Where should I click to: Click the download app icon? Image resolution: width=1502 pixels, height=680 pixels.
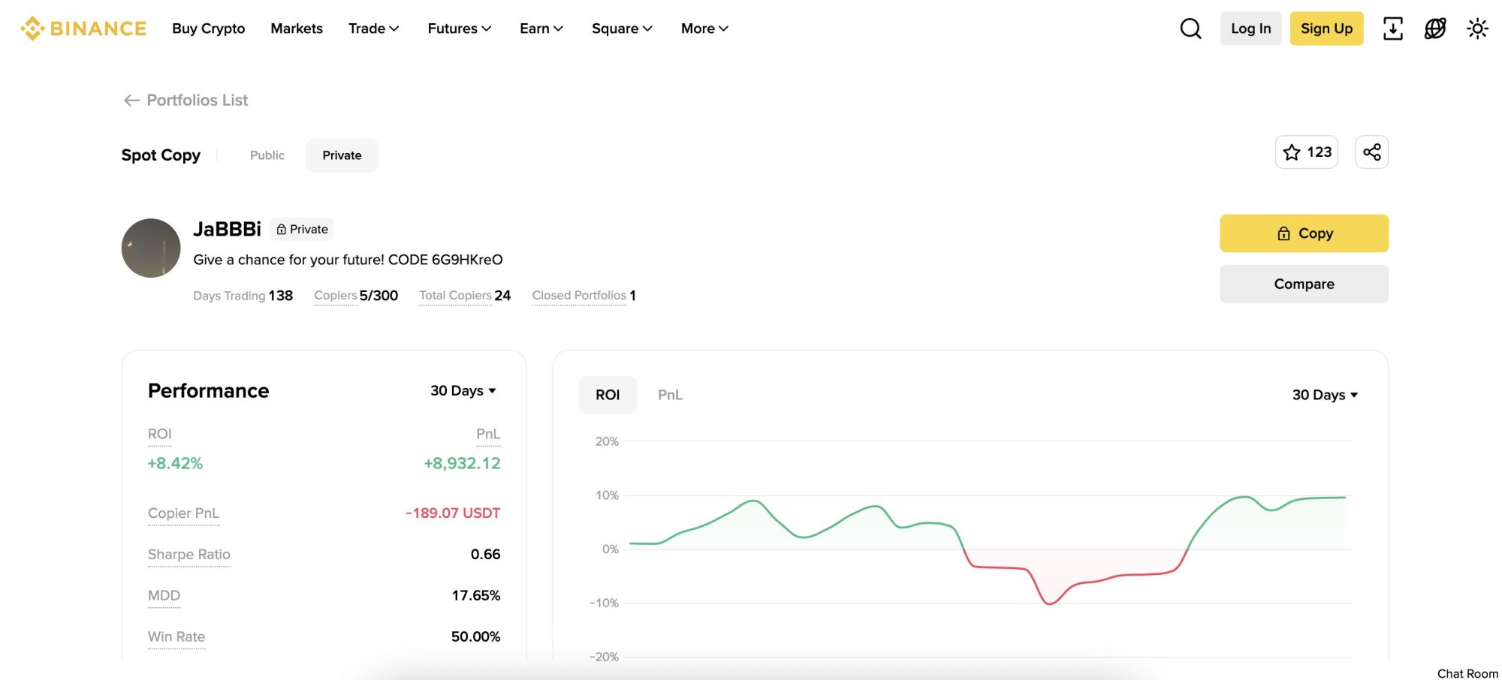coord(1393,28)
